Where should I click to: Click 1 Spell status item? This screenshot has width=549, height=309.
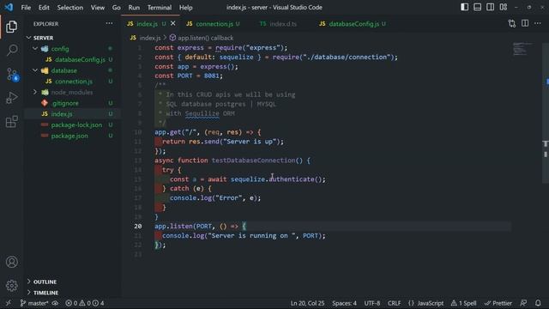pyautogui.click(x=463, y=303)
